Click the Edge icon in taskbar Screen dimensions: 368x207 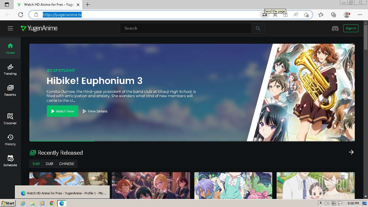pos(62,203)
